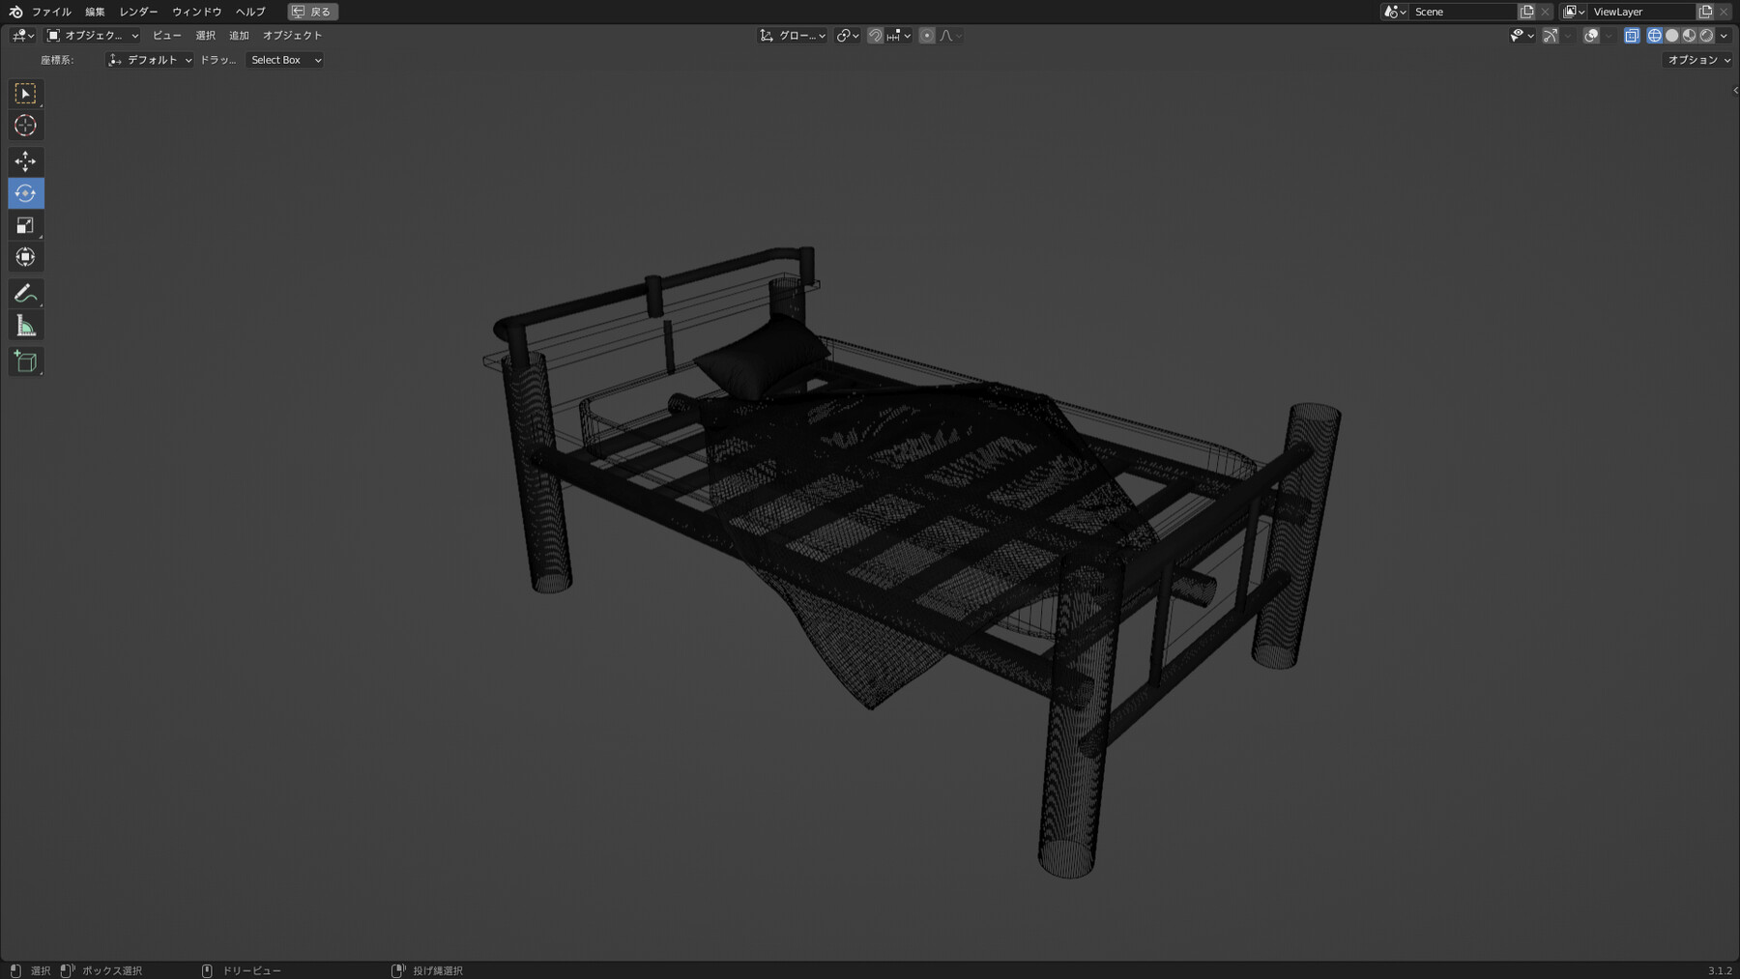1740x979 pixels.
Task: Open the Select Box mode dropdown
Action: tap(284, 59)
